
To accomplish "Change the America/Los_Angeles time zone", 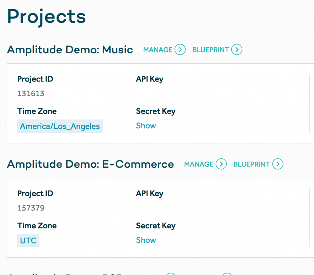I will [60, 126].
